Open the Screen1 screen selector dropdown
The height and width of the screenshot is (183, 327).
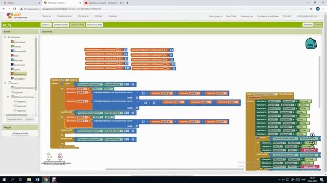46,25
